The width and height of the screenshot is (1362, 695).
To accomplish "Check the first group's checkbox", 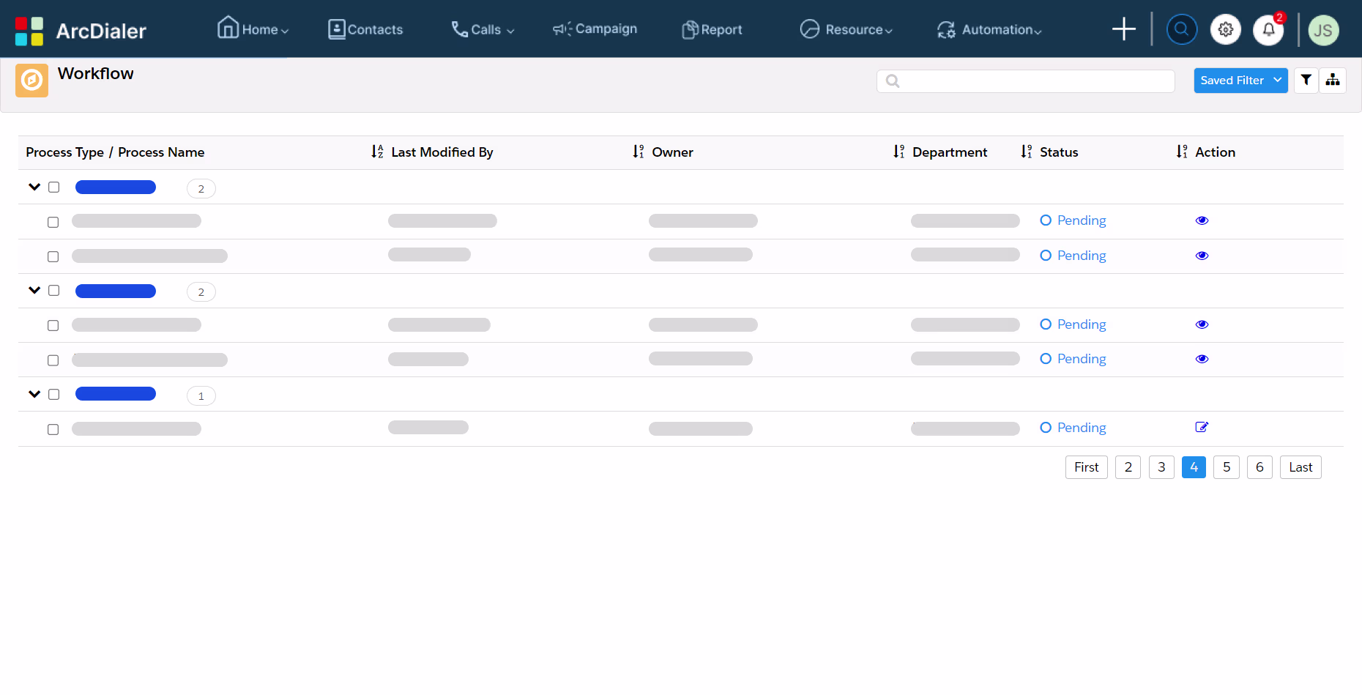I will click(53, 187).
